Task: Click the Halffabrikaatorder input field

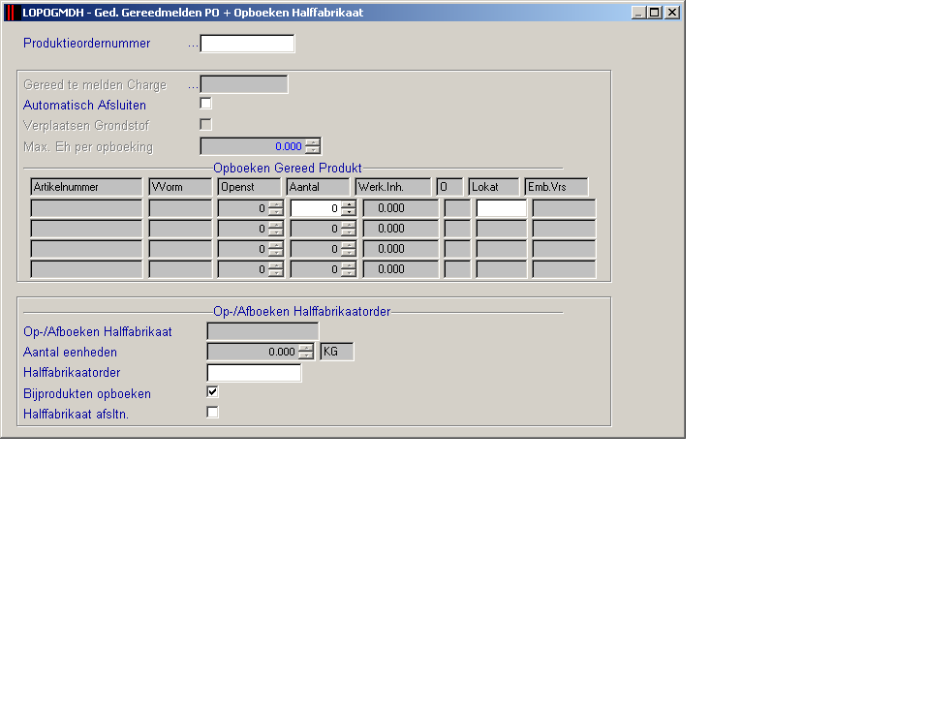Action: [x=254, y=373]
